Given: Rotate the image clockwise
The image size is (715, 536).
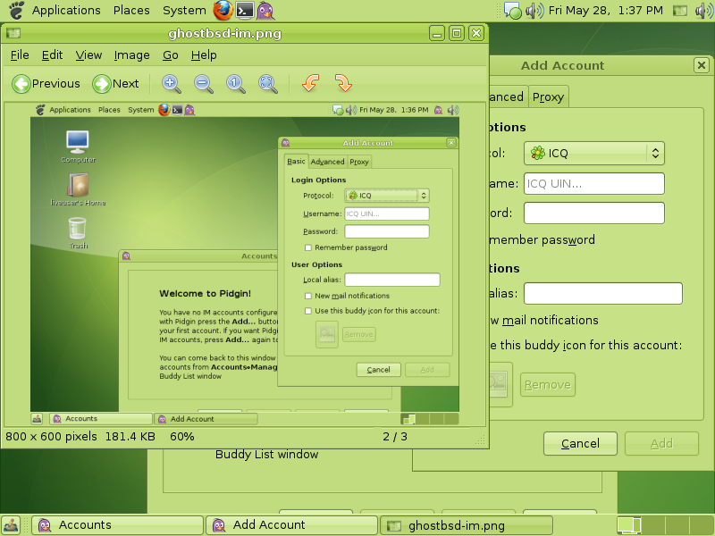Looking at the screenshot, I should point(343,83).
